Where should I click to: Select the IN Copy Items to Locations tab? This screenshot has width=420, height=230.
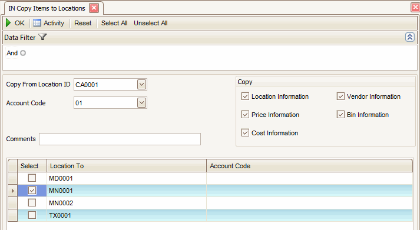click(47, 8)
